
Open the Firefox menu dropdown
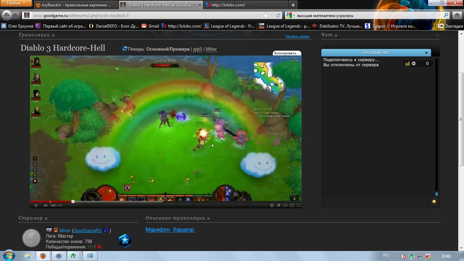point(16,3)
